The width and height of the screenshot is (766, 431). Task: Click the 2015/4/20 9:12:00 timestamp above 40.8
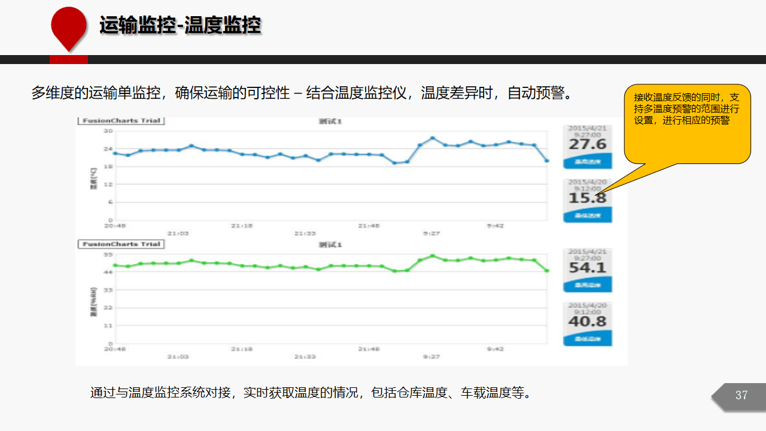(587, 309)
